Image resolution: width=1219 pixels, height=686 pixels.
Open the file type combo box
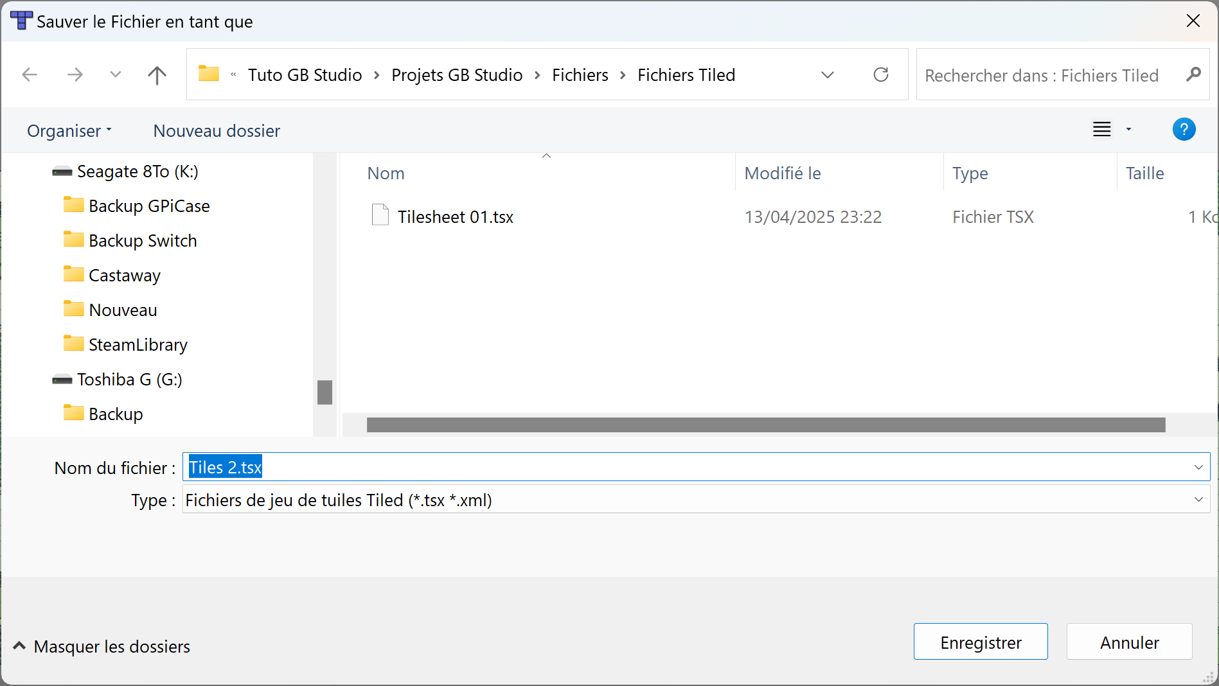pos(696,500)
